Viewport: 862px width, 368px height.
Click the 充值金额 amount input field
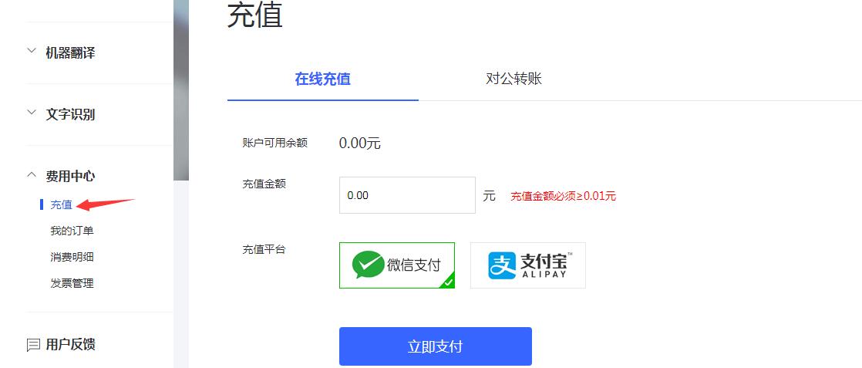[x=407, y=195]
